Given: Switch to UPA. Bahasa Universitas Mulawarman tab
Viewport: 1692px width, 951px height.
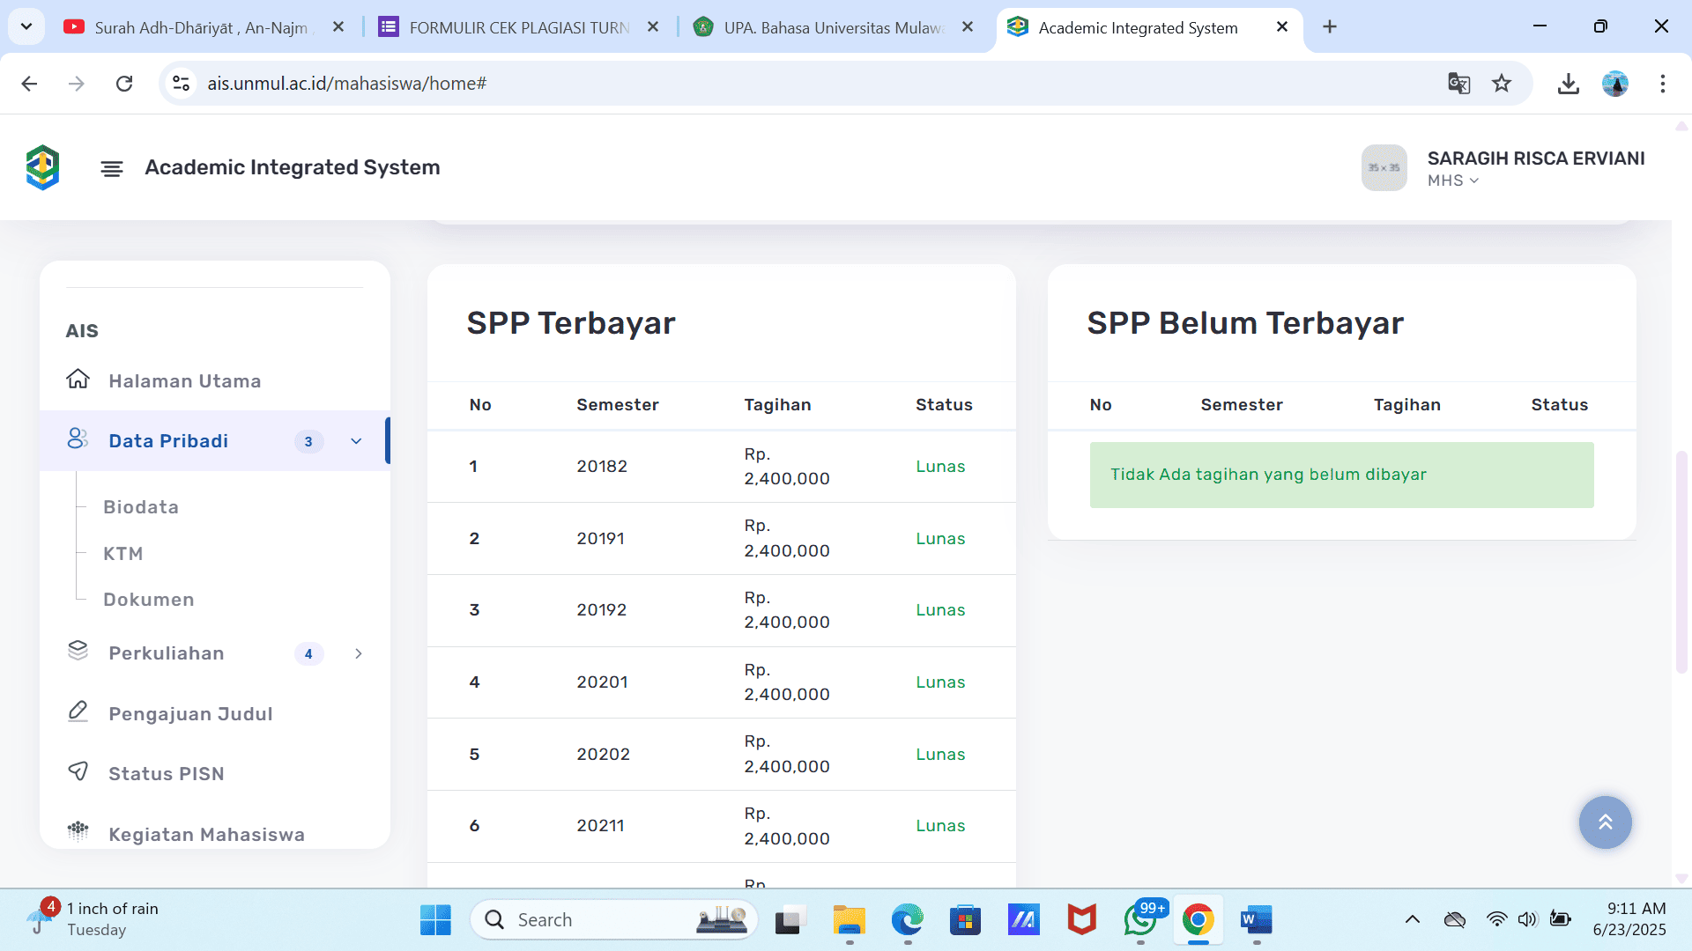Looking at the screenshot, I should pos(831,27).
